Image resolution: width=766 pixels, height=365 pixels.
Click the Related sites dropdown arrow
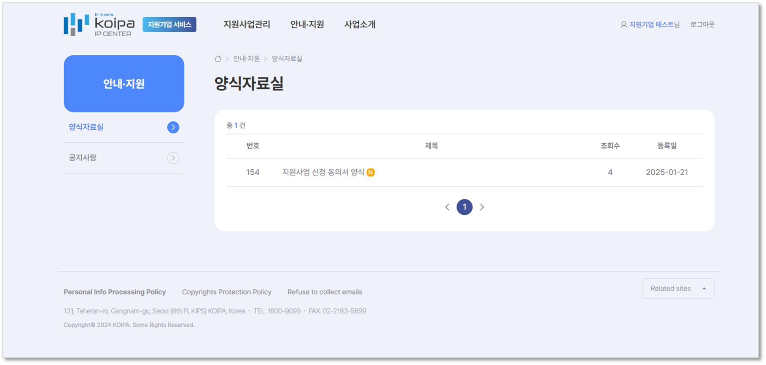(704, 288)
